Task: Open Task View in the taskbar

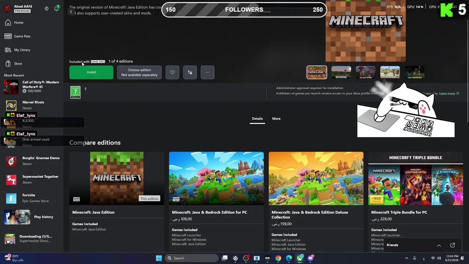Action: tap(225, 258)
